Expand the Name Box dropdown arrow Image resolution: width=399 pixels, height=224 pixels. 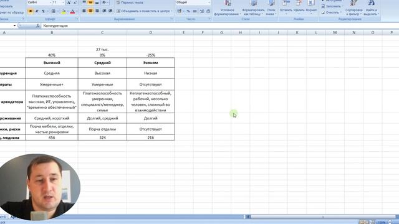14,26
